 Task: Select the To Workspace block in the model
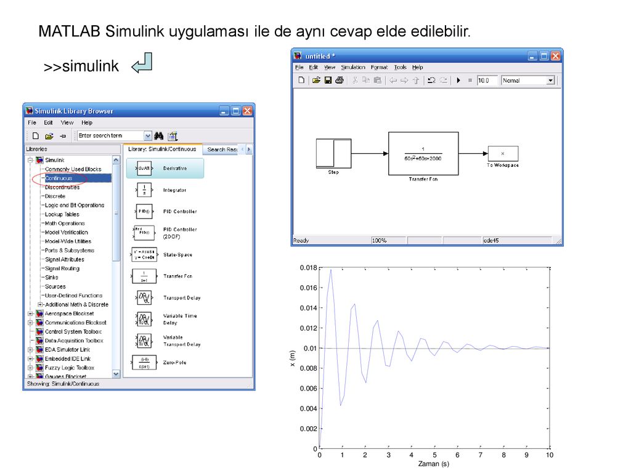pyautogui.click(x=503, y=153)
